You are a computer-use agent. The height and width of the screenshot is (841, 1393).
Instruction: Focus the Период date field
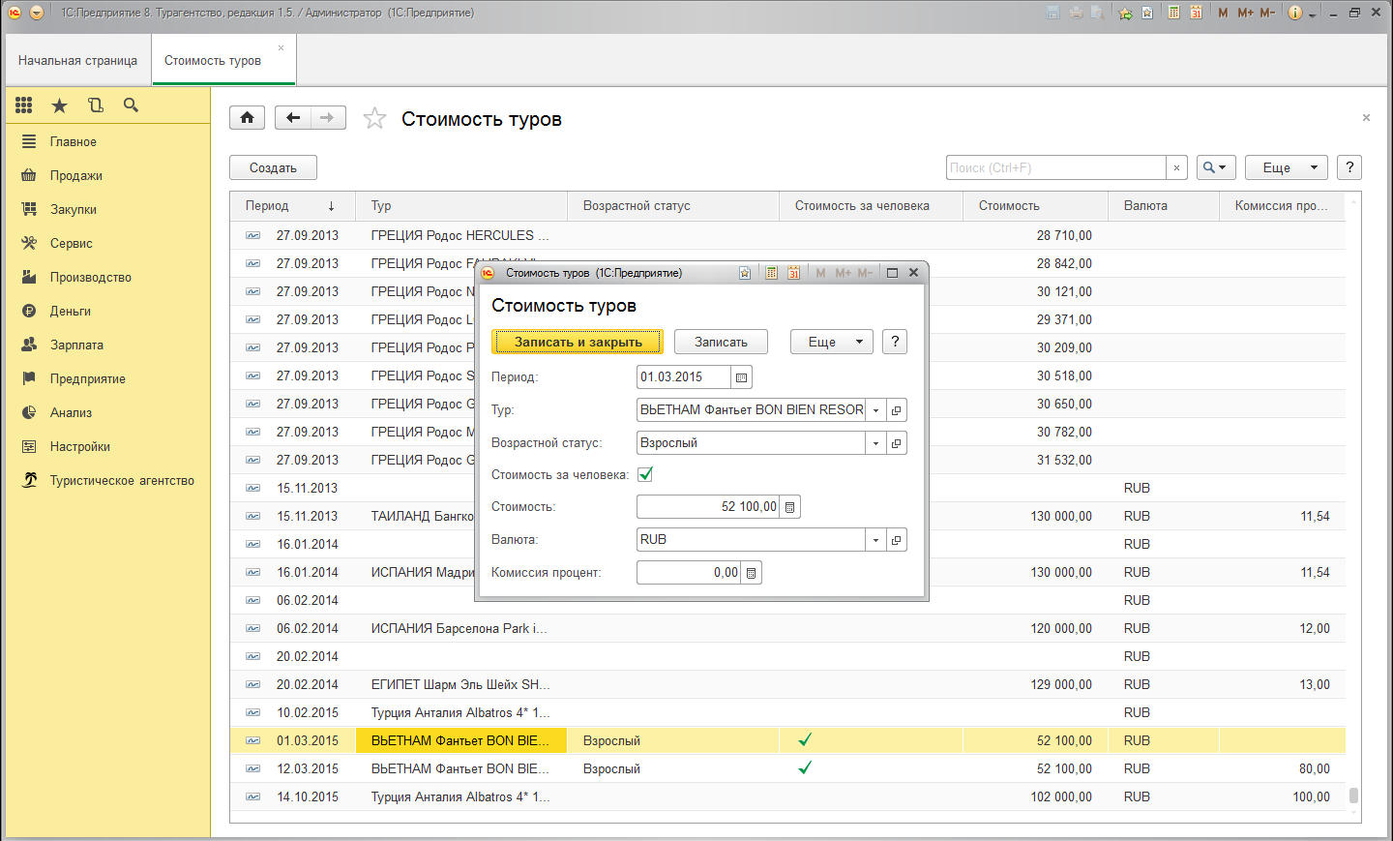point(684,377)
